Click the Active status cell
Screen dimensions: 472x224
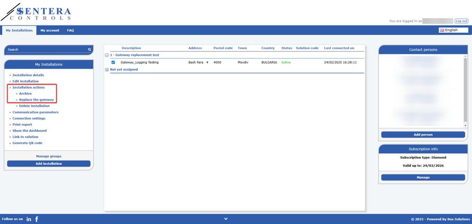tap(286, 63)
